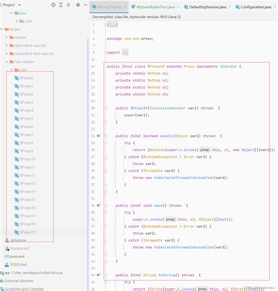Toggle the fold marker at the first try block
The height and width of the screenshot is (291, 278).
point(106,143)
